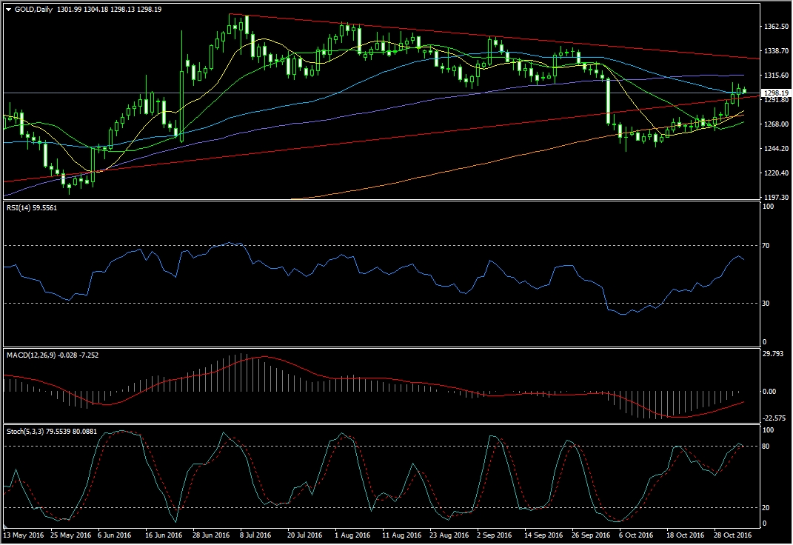Image resolution: width=793 pixels, height=545 pixels.
Task: Click the 25 May 2016 date marker
Action: click(71, 535)
